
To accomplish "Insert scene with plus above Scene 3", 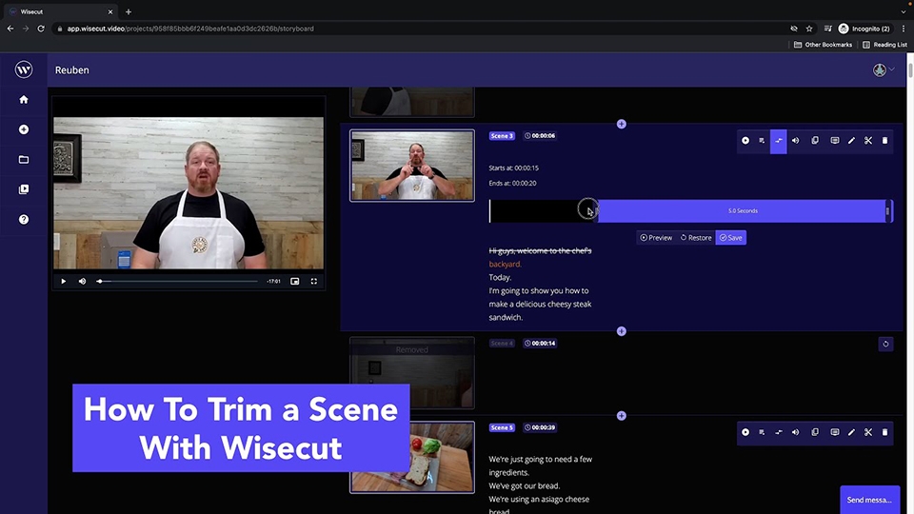I will tap(622, 124).
